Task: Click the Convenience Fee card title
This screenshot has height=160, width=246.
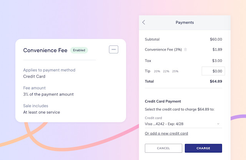Action: pos(45,50)
